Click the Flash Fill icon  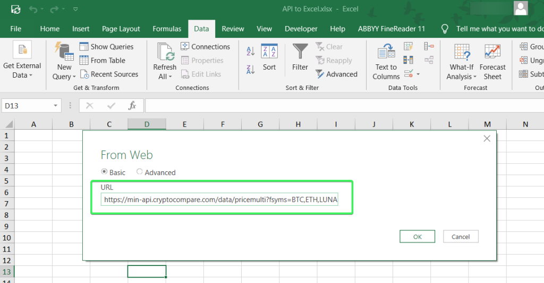[x=409, y=46]
